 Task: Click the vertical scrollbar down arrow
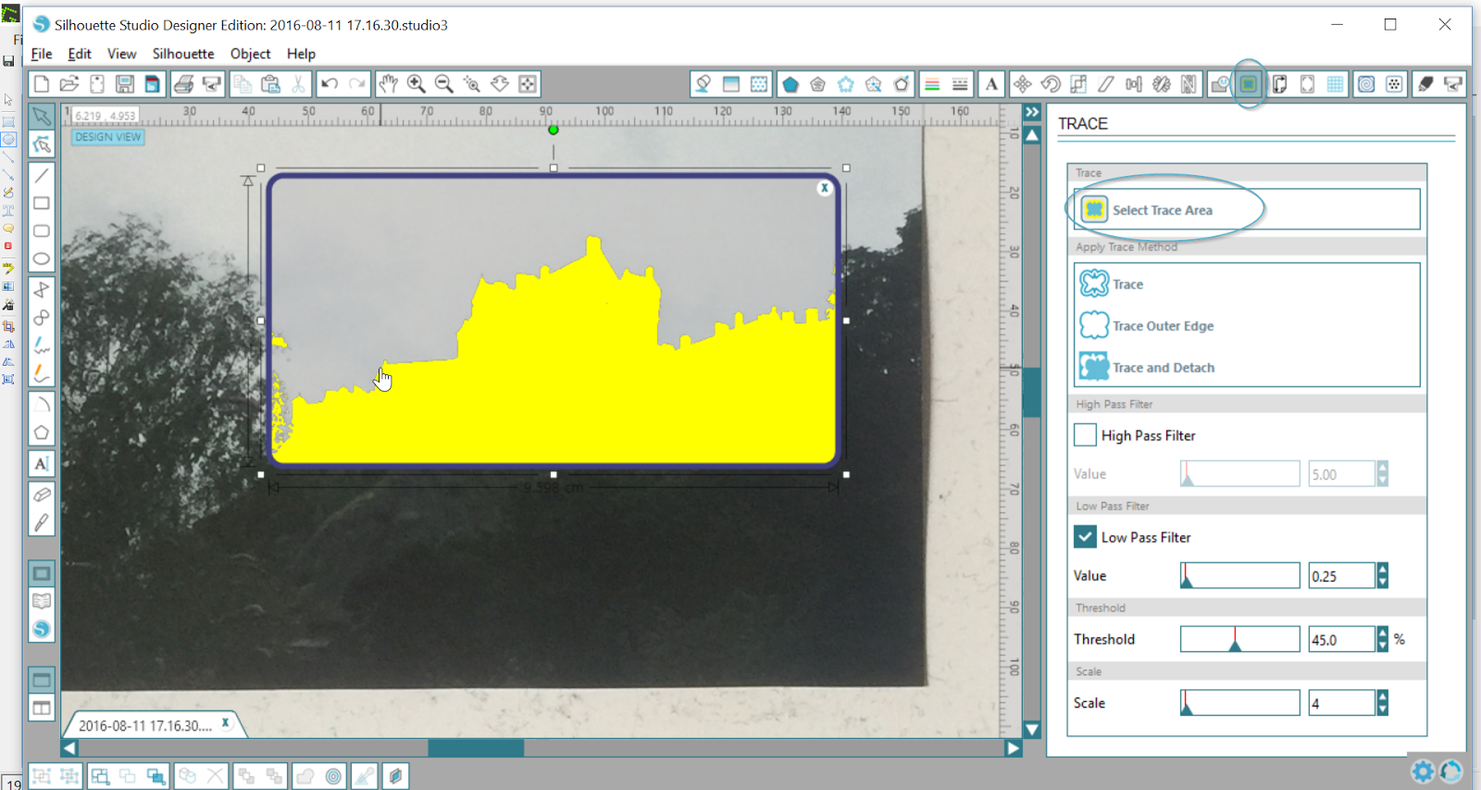pyautogui.click(x=1032, y=730)
